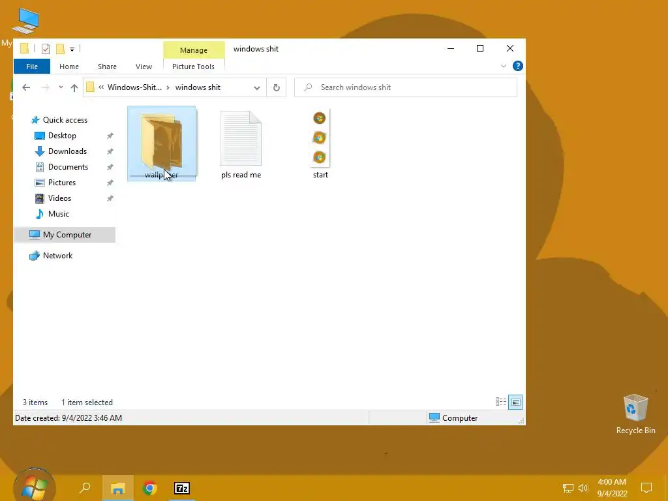Open the clock showing 4:00 AM
The height and width of the screenshot is (501, 668).
coord(612,488)
